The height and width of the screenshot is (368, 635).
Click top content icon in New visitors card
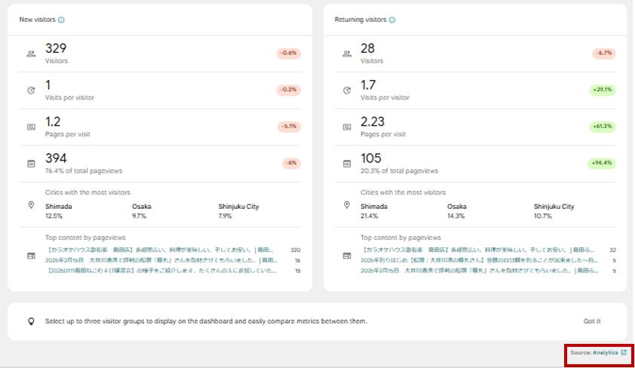pos(31,256)
